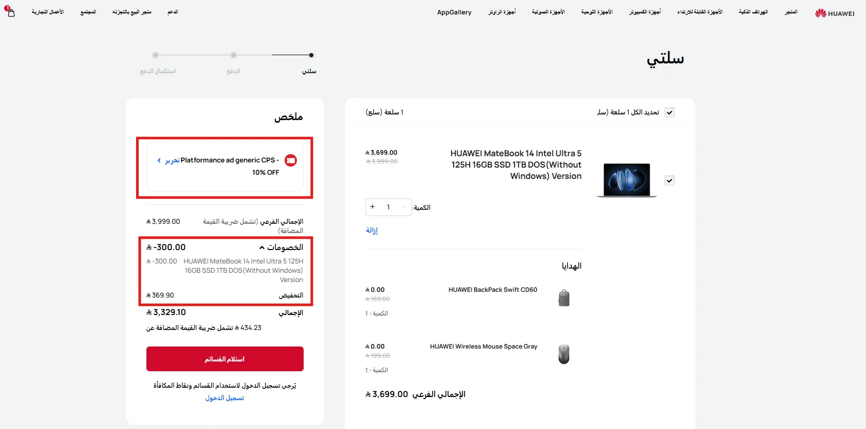Open the الهواتف الذكية menu
Image resolution: width=866 pixels, height=429 pixels.
[x=753, y=12]
